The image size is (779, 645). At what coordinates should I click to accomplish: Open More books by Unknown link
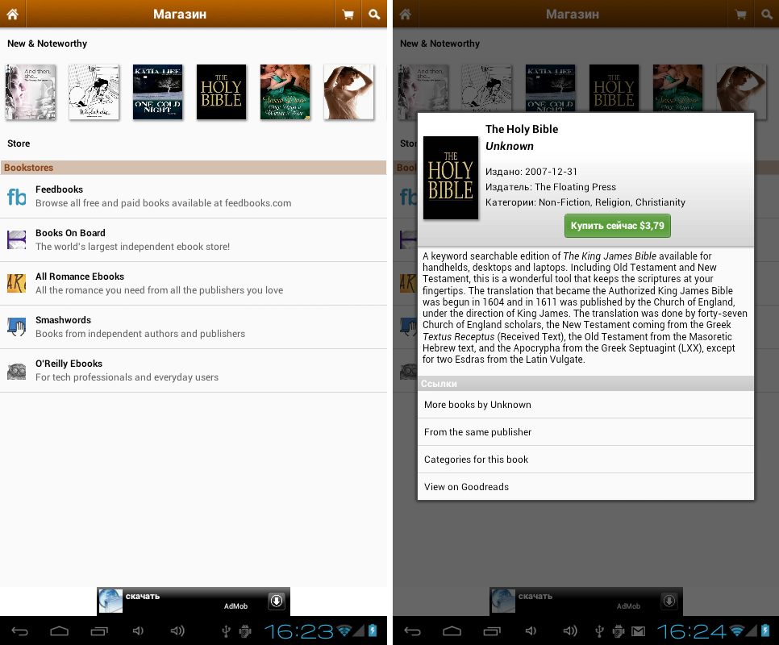coord(585,405)
